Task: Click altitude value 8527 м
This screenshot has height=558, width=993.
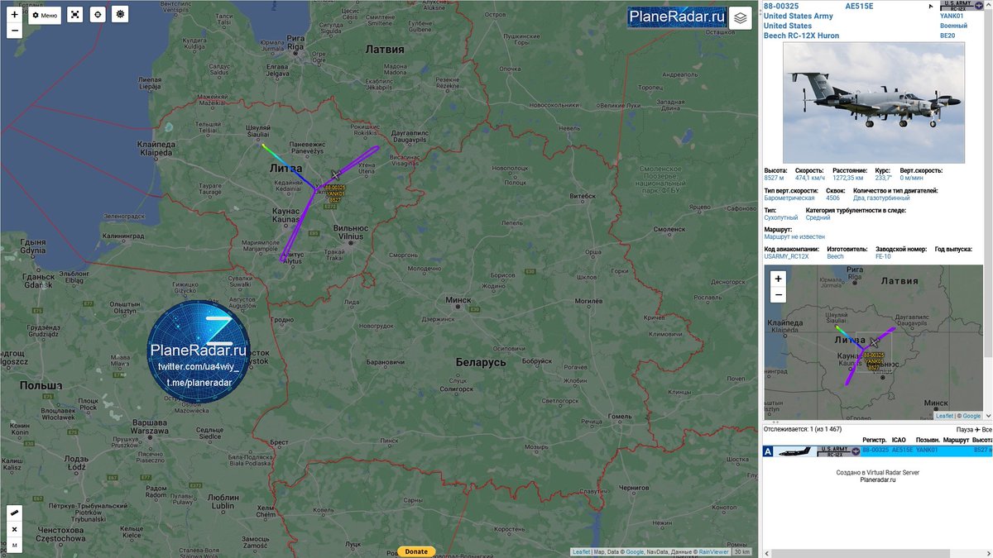Action: tap(774, 178)
